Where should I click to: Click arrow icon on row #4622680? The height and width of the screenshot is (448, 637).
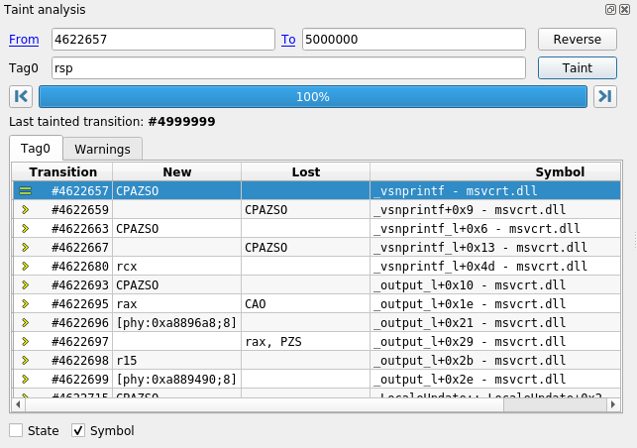pos(26,267)
